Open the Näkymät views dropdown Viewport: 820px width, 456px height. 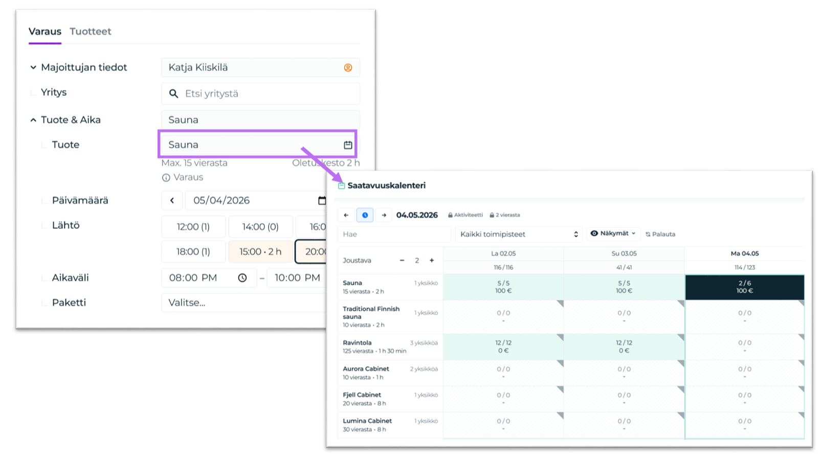point(613,233)
